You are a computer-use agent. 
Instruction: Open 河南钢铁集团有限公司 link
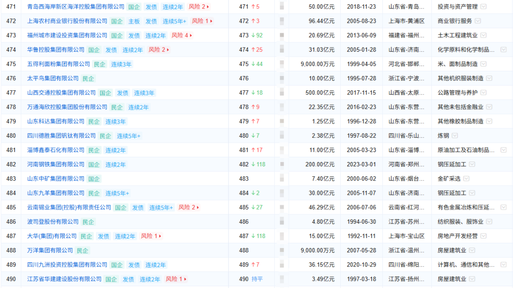click(56, 164)
